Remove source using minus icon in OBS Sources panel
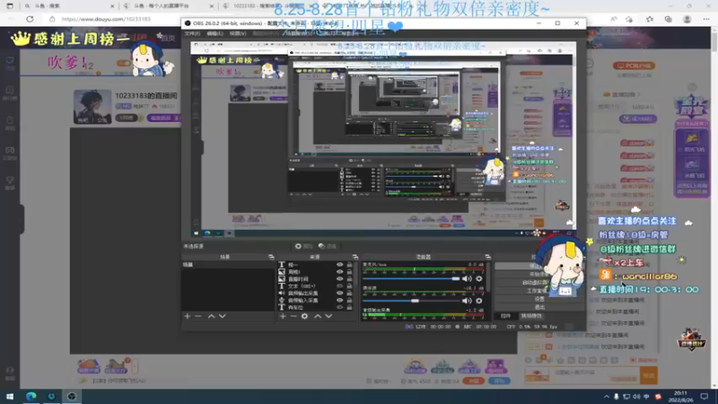The width and height of the screenshot is (718, 404). [293, 316]
